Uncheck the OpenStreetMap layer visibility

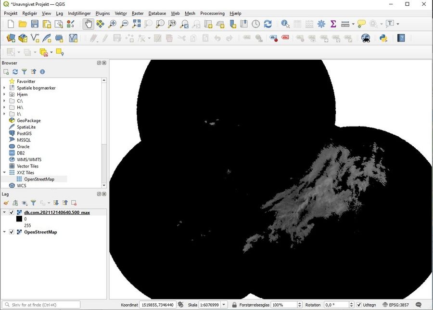click(12, 232)
